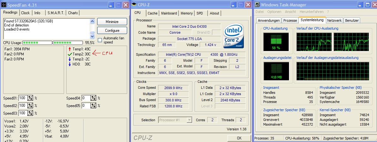The width and height of the screenshot is (377, 142).
Task: Open the S.M.A.R.T. tab
Action: click(x=56, y=13)
